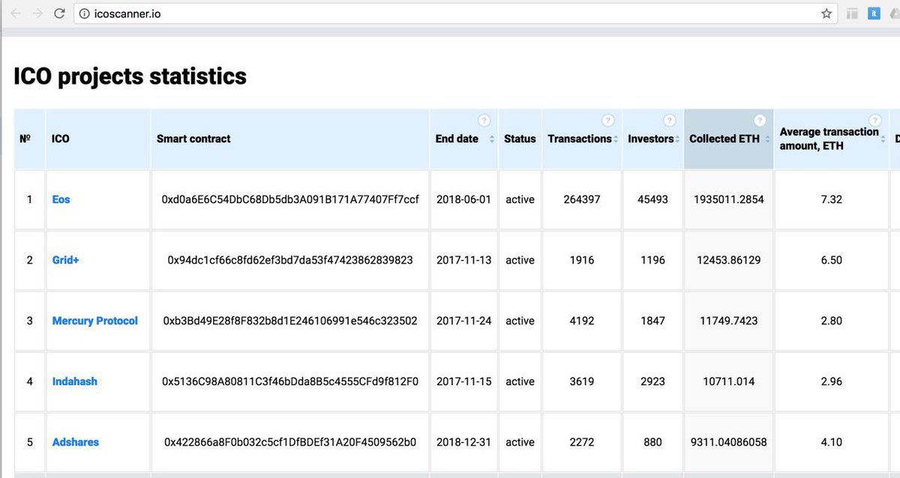Sort the table by Transactions
The width and height of the screenshot is (900, 478).
tap(615, 139)
